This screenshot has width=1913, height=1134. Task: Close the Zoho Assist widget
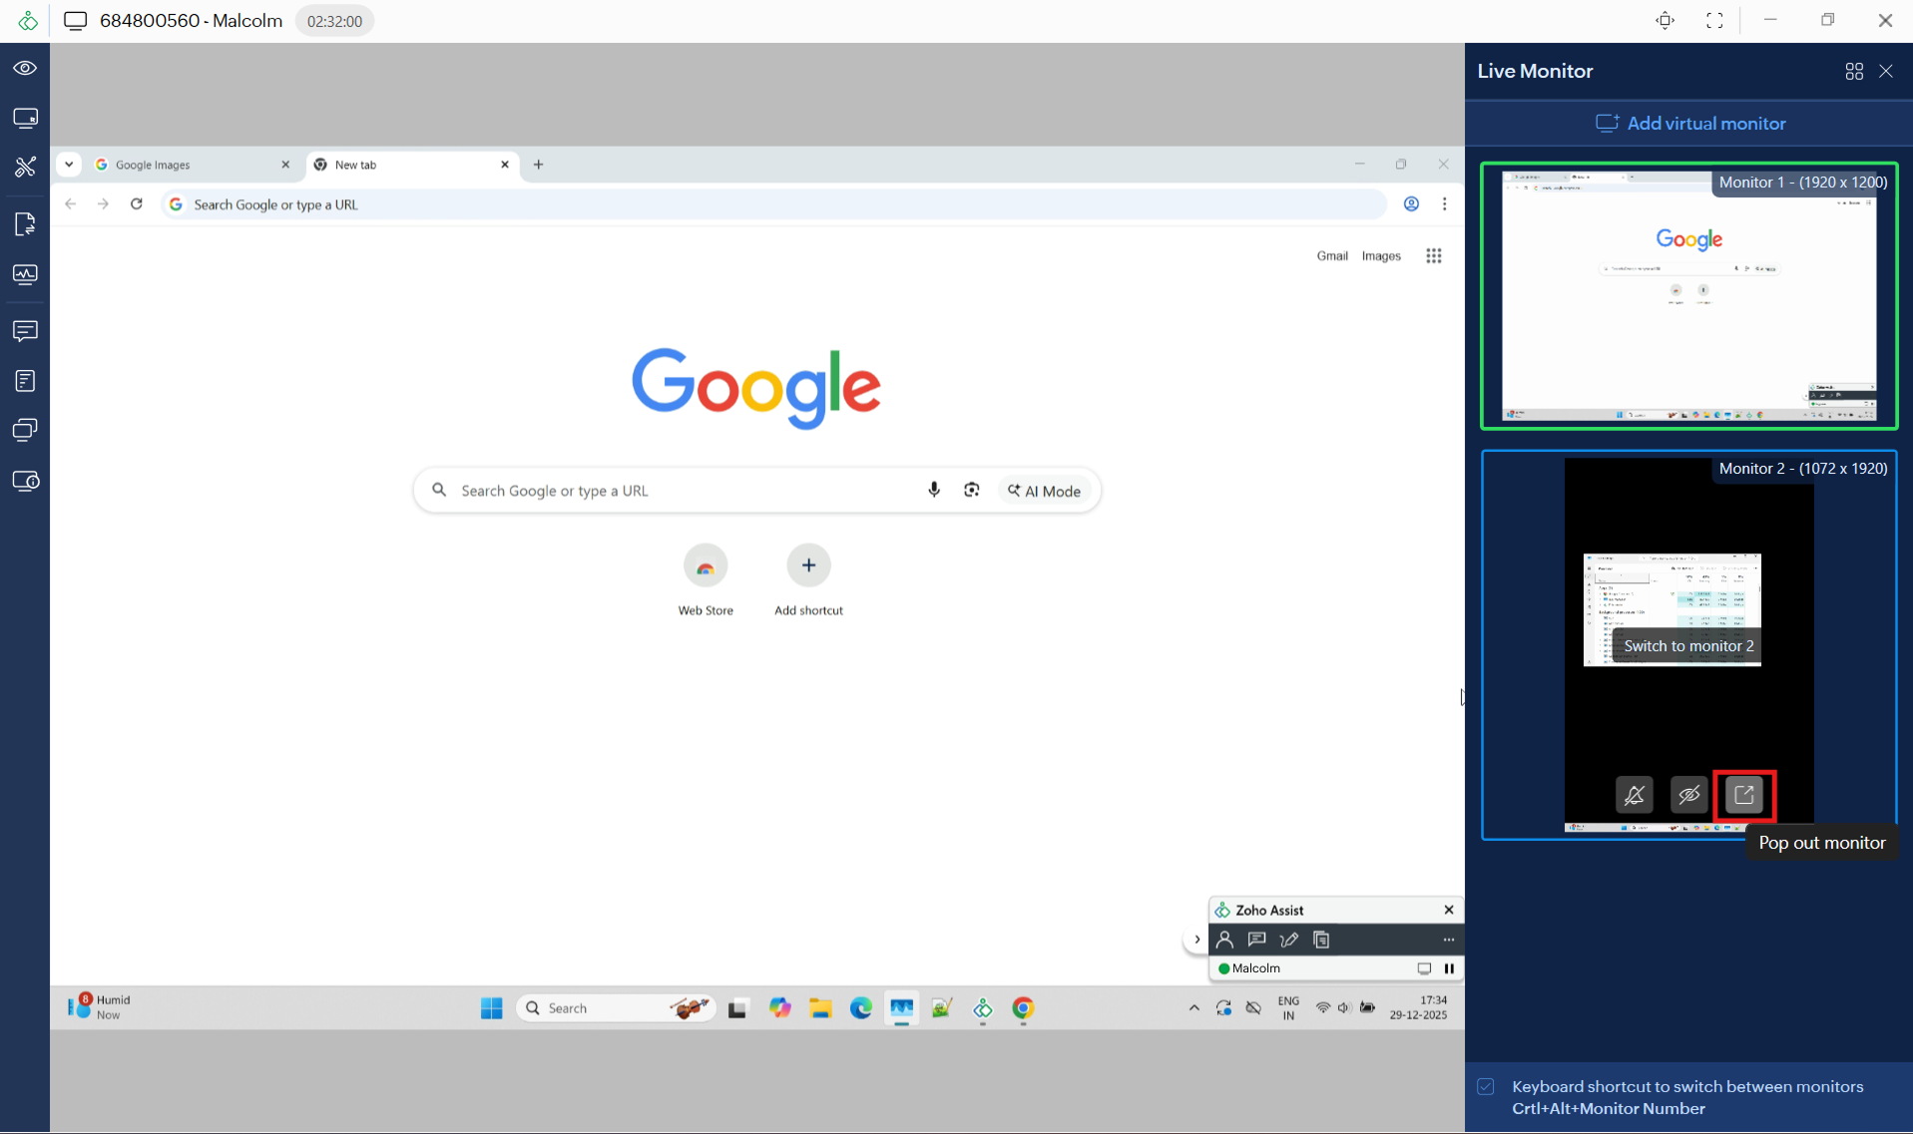tap(1449, 910)
